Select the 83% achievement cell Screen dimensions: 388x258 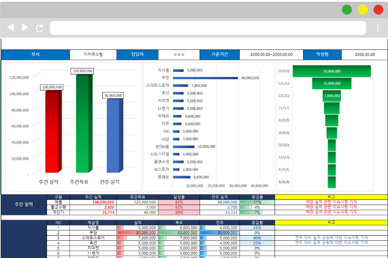coord(179,202)
